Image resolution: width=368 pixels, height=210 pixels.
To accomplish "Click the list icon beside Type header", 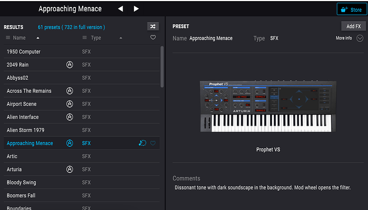I will (85, 37).
